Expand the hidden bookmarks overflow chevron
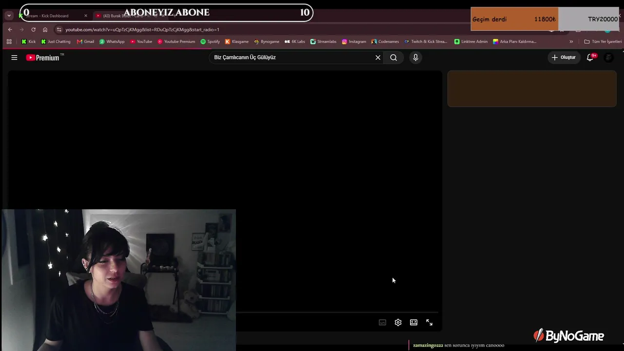The width and height of the screenshot is (624, 351). pyautogui.click(x=571, y=41)
